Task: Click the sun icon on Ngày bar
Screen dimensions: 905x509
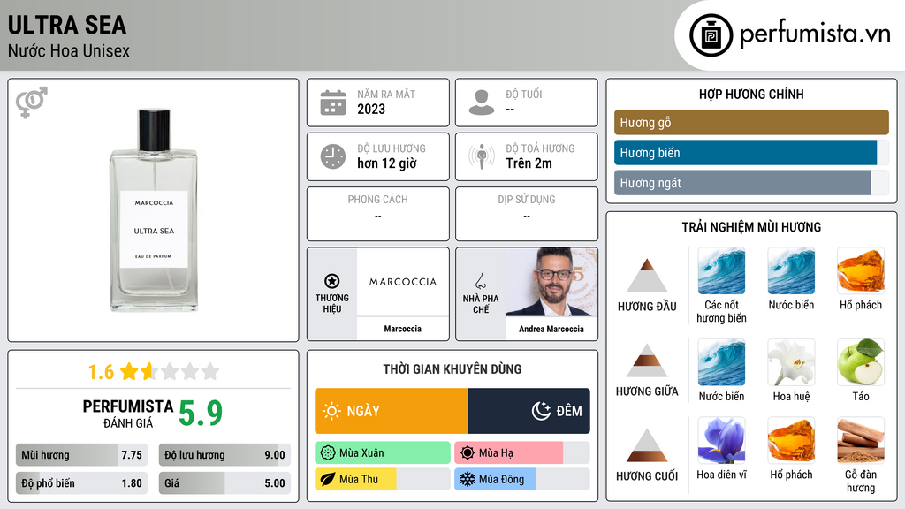Action: (x=332, y=411)
